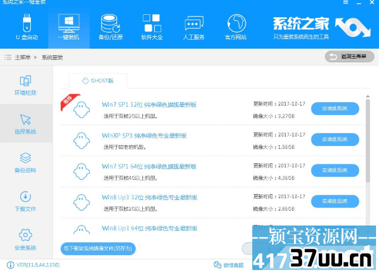The height and width of the screenshot is (273, 379).
Task: Install the Win8 Up3 32位 system
Action: pos(335,201)
